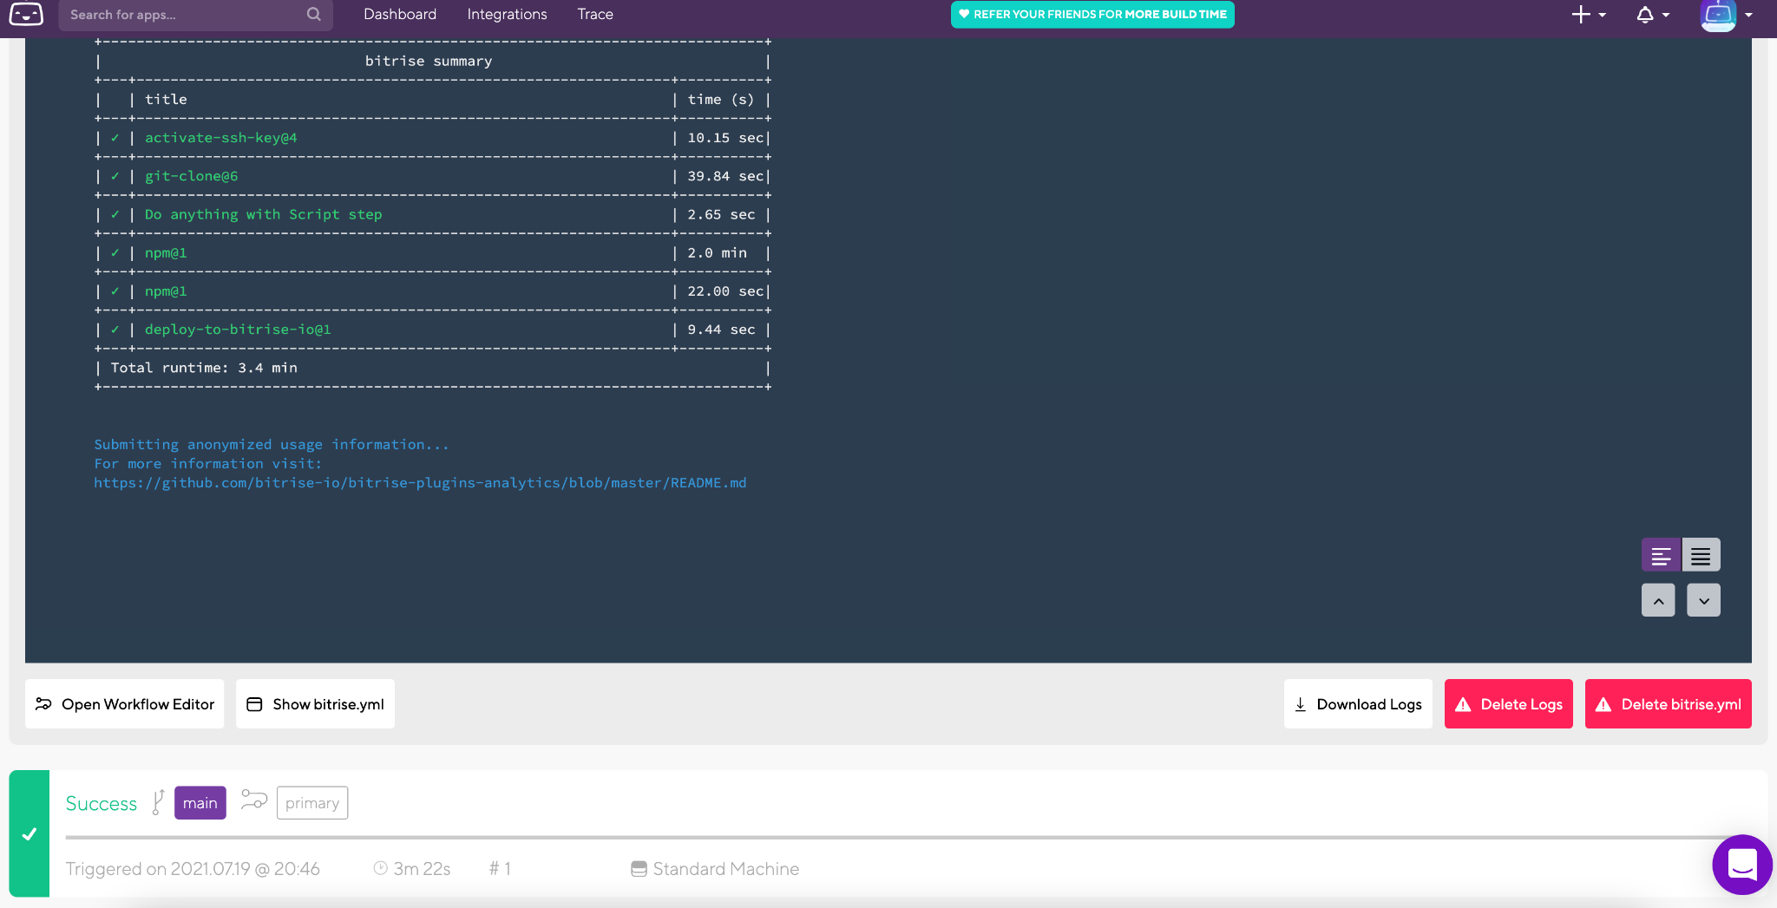The height and width of the screenshot is (908, 1777).
Task: Click the clock icon next to 3m 22s
Action: pos(380,868)
